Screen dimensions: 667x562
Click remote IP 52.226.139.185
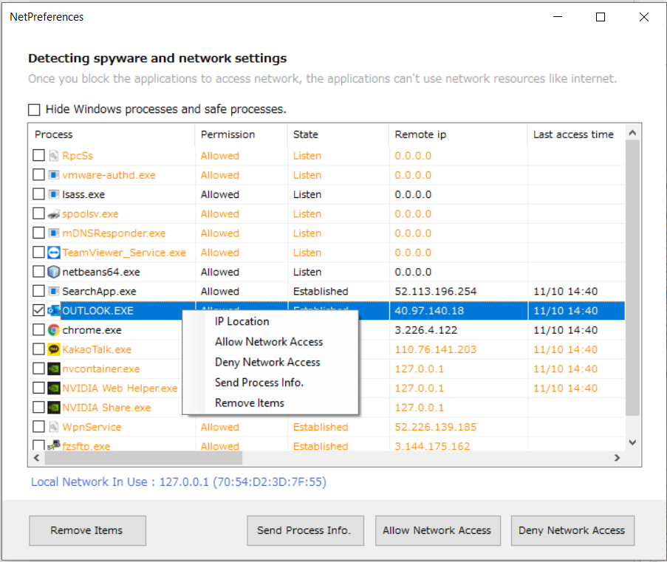pyautogui.click(x=436, y=427)
